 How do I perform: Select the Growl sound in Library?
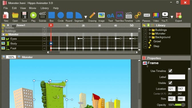click(x=157, y=41)
